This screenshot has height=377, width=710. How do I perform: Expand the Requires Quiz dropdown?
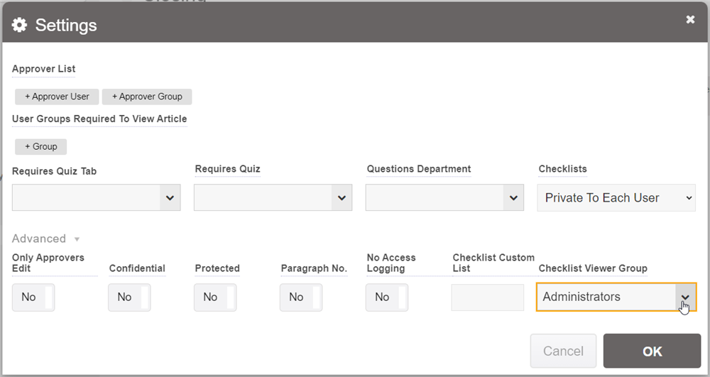coord(273,198)
